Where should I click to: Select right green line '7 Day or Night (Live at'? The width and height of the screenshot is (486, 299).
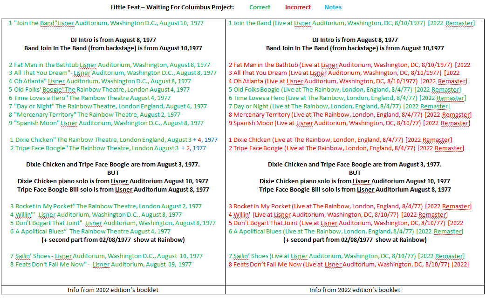339,106
